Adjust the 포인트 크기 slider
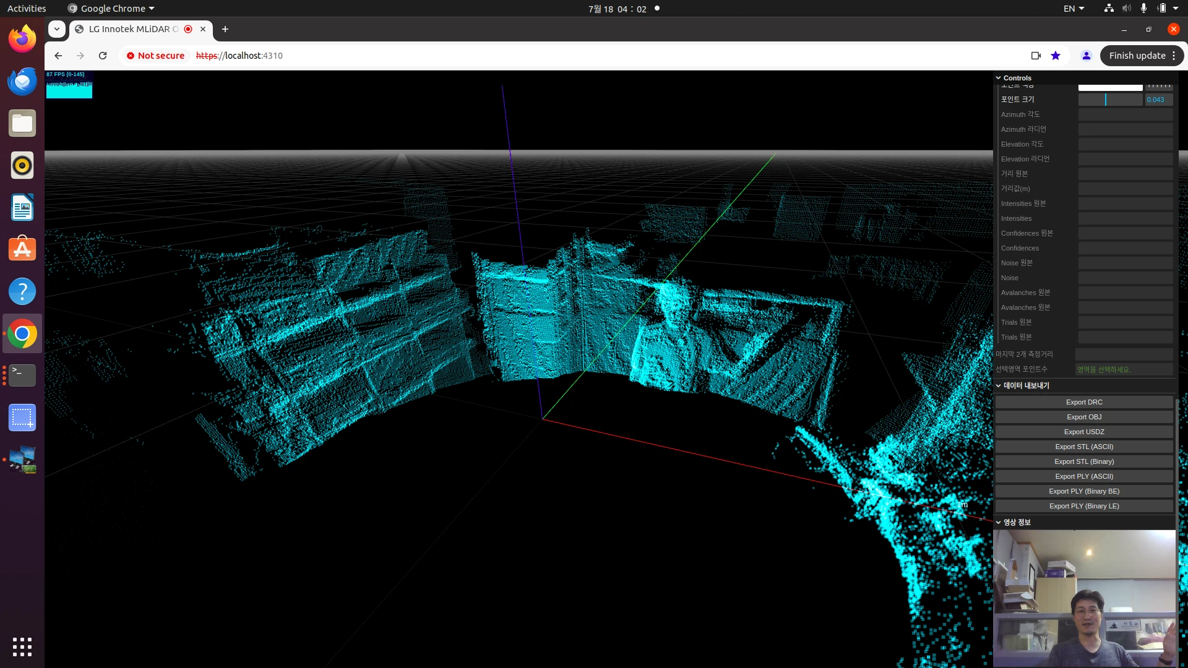Viewport: 1188px width, 668px height. click(1110, 100)
